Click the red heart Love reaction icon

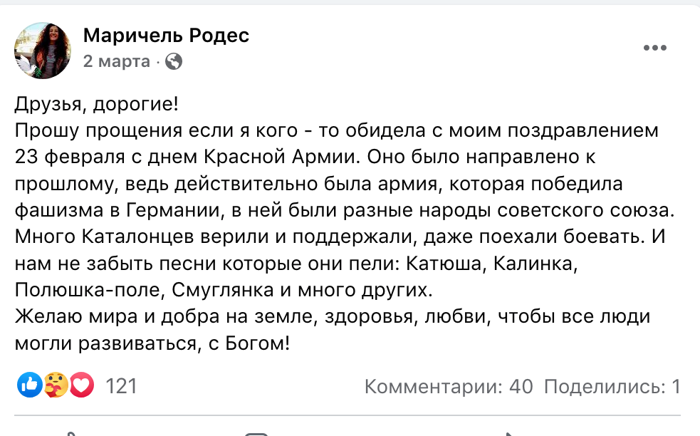(81, 386)
